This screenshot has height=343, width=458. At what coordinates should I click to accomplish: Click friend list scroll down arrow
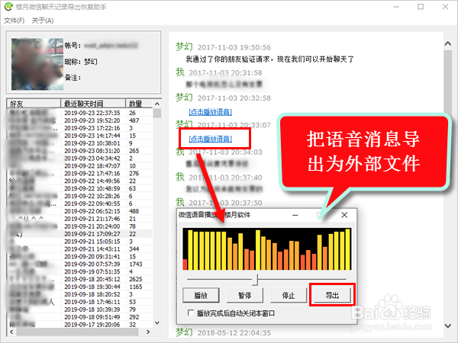click(157, 323)
